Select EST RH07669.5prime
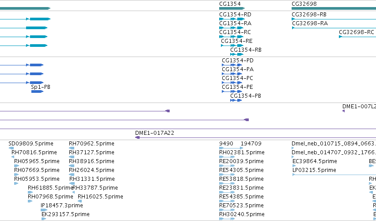 point(16,175)
